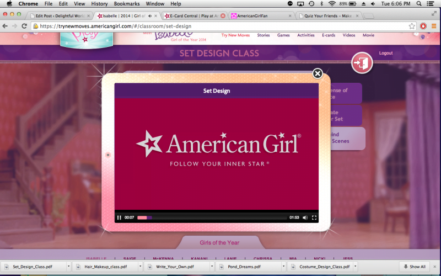The image size is (441, 276).
Task: Mute audio icon on the Isabelle tab
Action: pos(150,16)
